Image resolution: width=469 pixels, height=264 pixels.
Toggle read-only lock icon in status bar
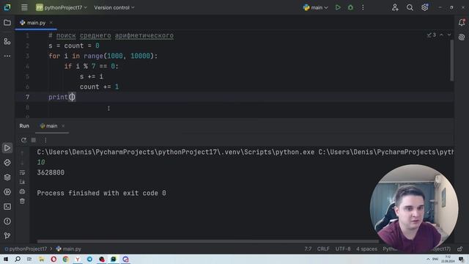tap(460, 249)
